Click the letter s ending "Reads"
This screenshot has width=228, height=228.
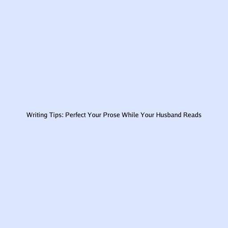click(x=200, y=116)
